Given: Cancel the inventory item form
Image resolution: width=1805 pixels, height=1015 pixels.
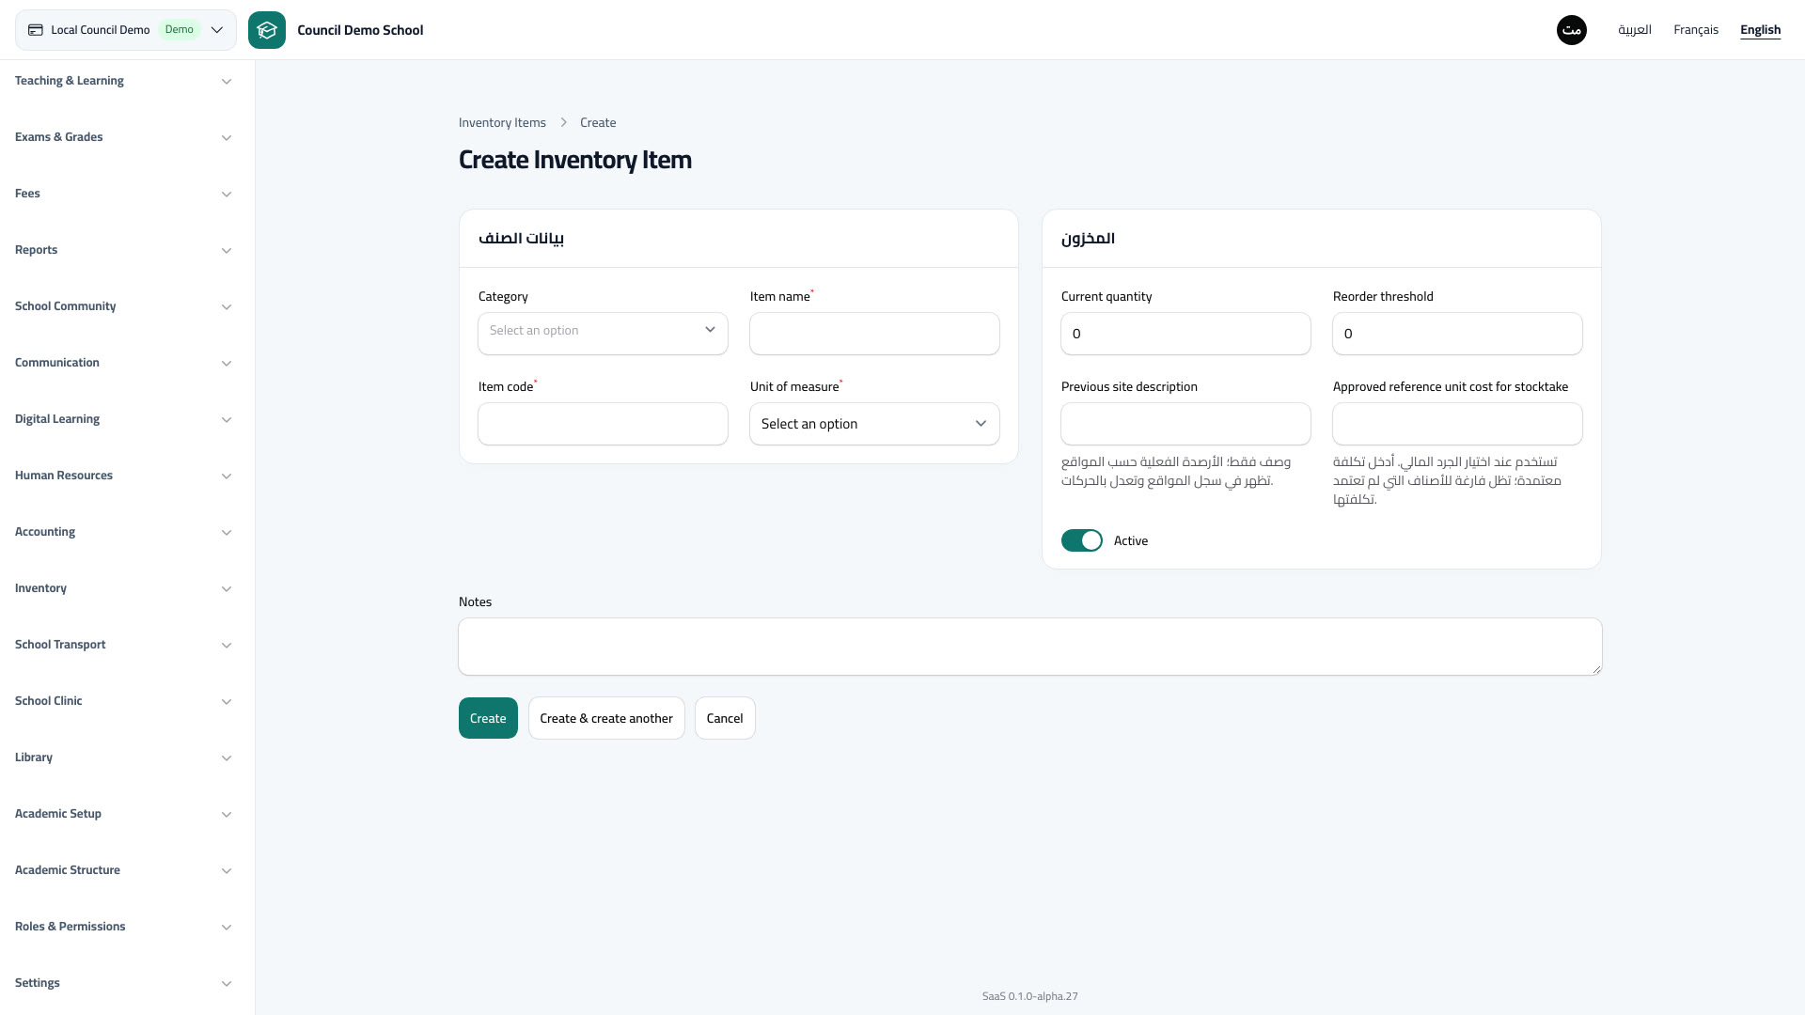Looking at the screenshot, I should [x=725, y=718].
